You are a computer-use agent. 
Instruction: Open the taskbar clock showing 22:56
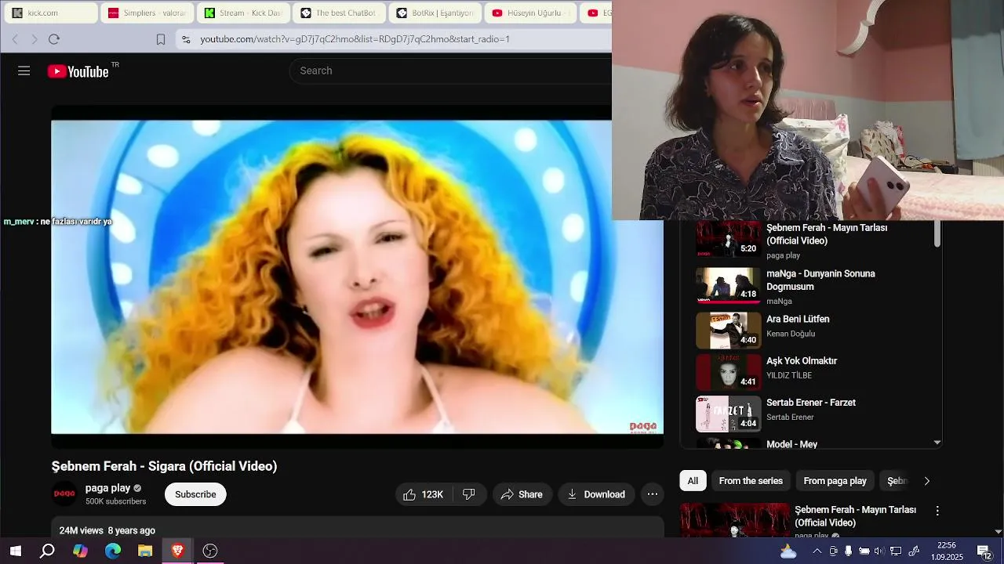coord(947,551)
